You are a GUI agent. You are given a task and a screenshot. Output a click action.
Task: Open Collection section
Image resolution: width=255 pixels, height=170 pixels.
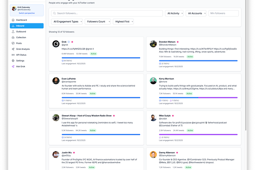[x=27, y=37]
